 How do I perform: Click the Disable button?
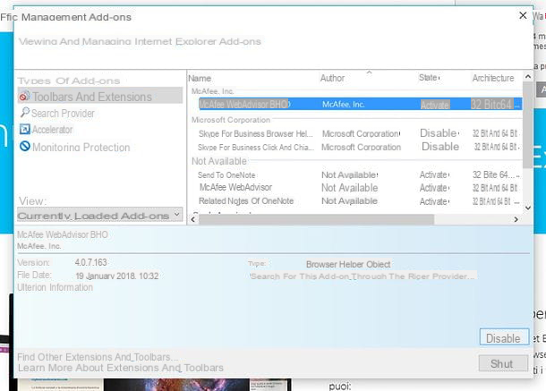[504, 337]
